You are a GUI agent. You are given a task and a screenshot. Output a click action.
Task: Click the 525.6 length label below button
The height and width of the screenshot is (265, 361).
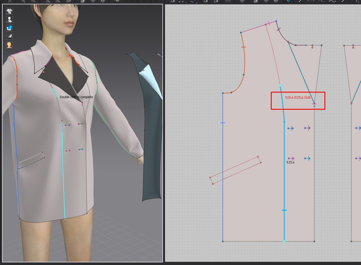(x=290, y=162)
